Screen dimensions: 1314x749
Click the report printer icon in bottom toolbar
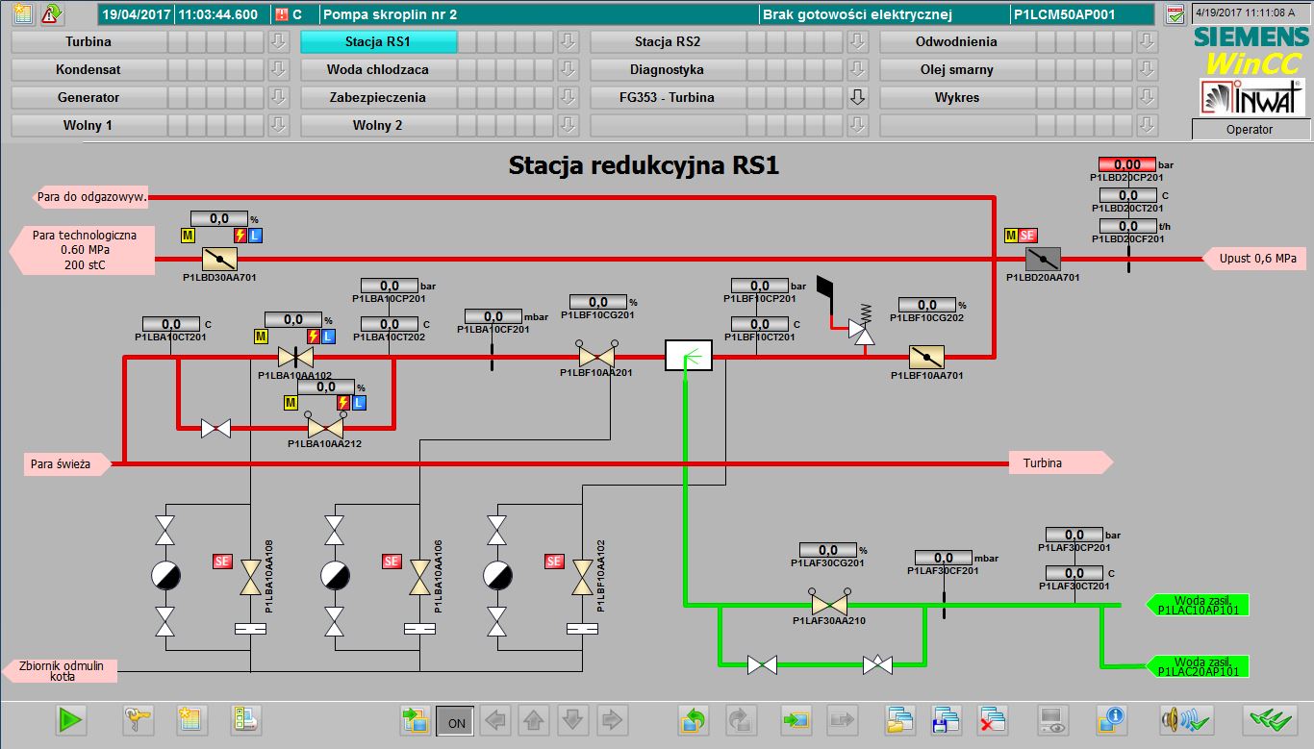tap(246, 718)
